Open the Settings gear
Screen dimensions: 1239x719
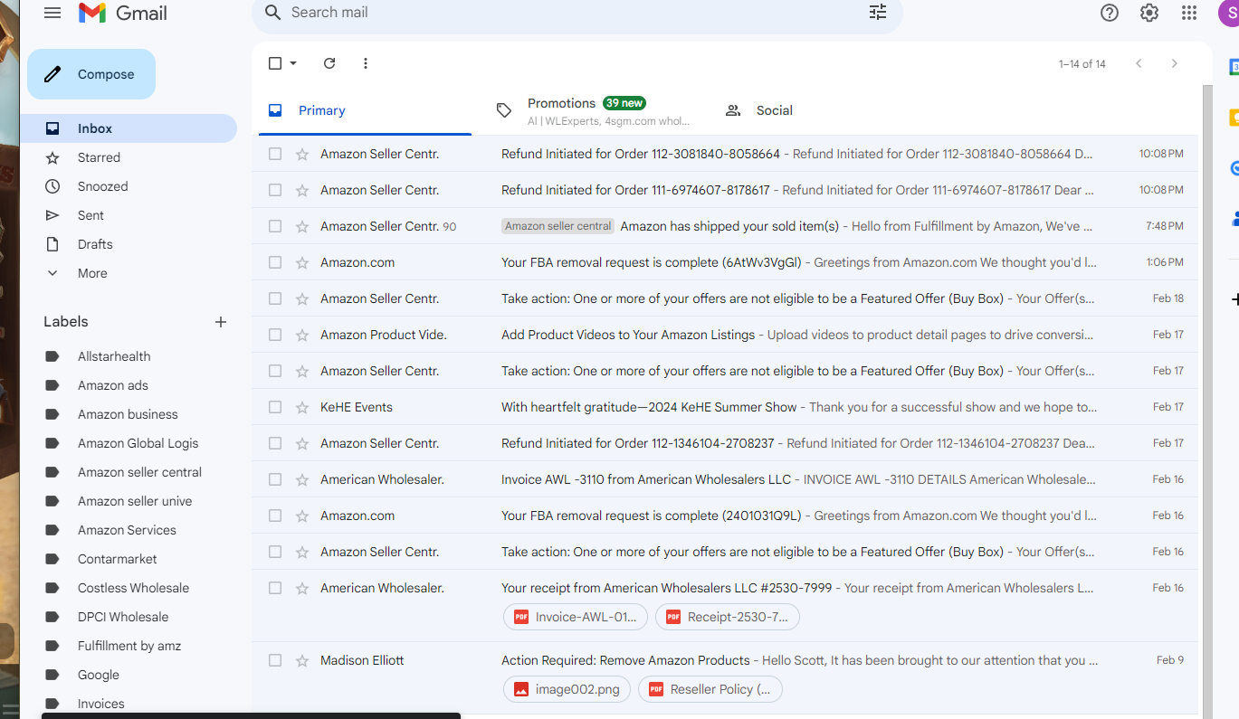pos(1149,13)
